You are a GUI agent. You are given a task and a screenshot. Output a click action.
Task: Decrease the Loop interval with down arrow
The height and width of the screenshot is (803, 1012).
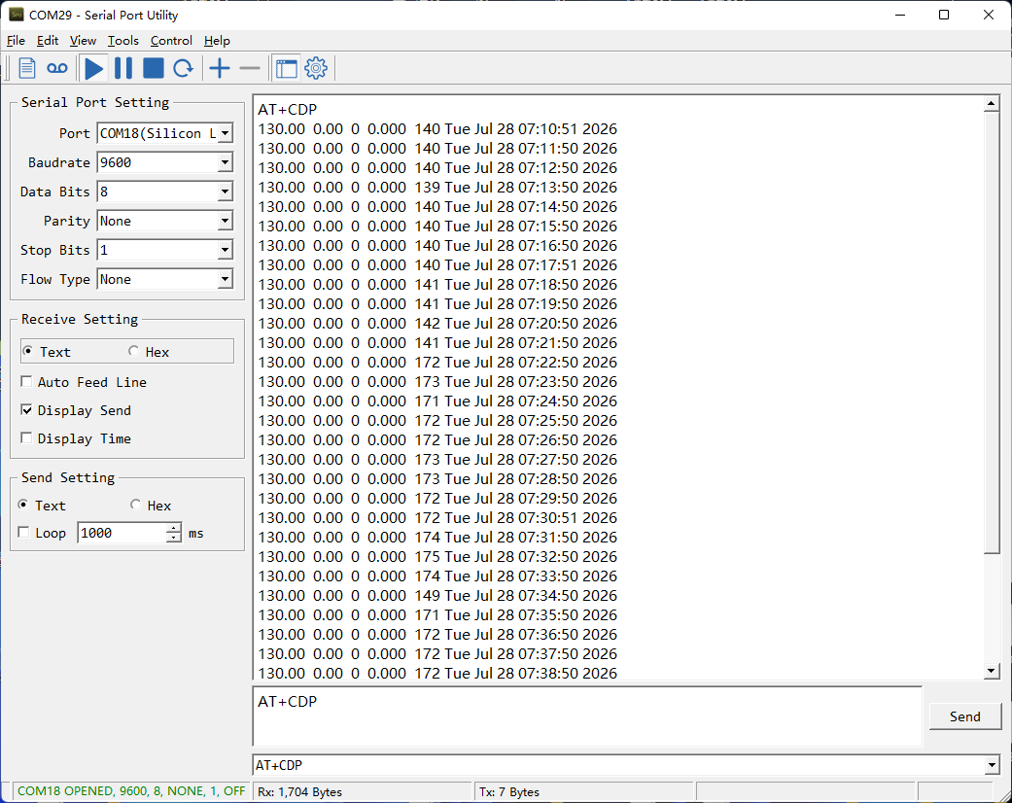pos(174,538)
